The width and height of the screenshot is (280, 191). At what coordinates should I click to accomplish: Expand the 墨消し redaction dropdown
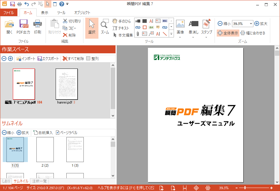[193, 37]
